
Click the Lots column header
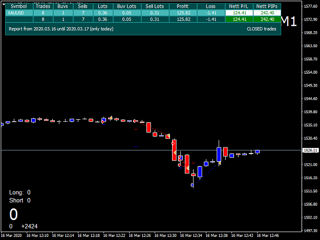pos(102,6)
